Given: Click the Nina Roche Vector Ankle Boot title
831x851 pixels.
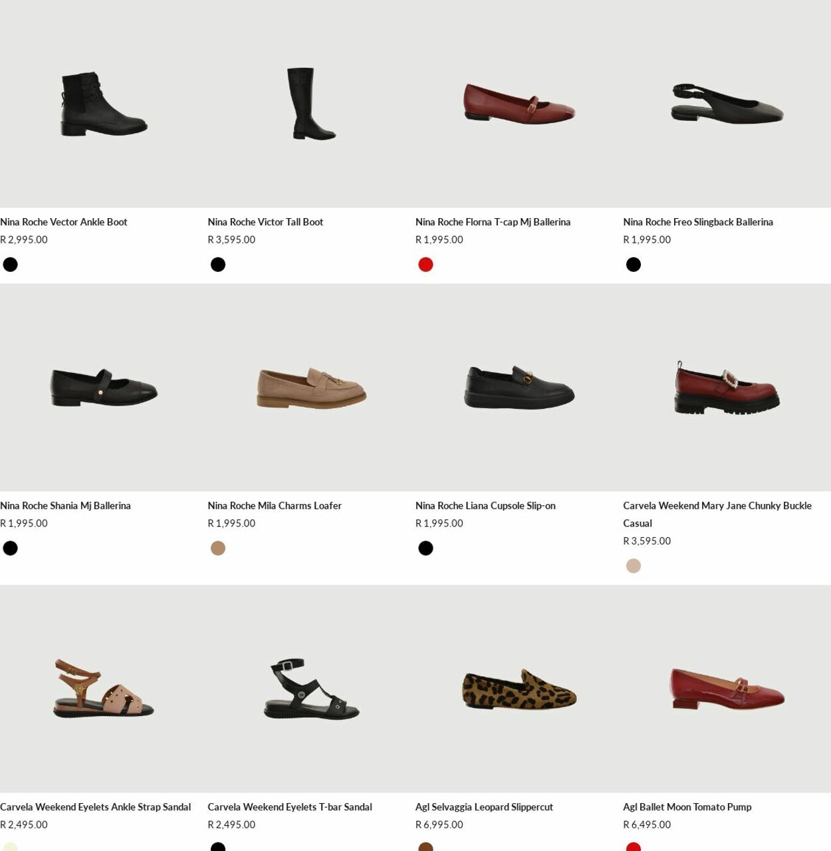Looking at the screenshot, I should click(x=64, y=222).
